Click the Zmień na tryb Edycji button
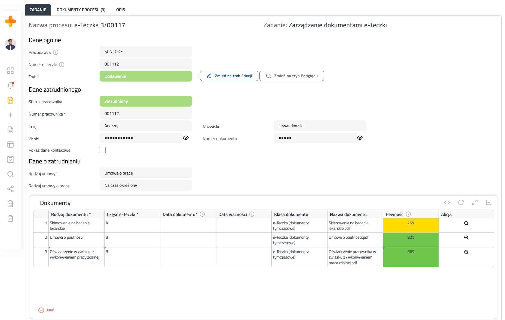 [x=229, y=76]
